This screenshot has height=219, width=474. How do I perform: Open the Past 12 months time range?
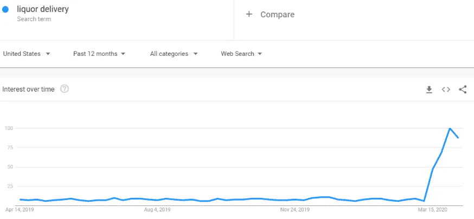[x=99, y=54]
